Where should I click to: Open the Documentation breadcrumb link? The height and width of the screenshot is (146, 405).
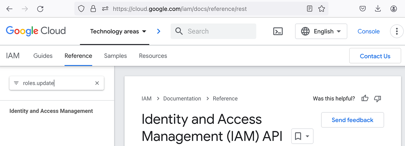(x=182, y=98)
